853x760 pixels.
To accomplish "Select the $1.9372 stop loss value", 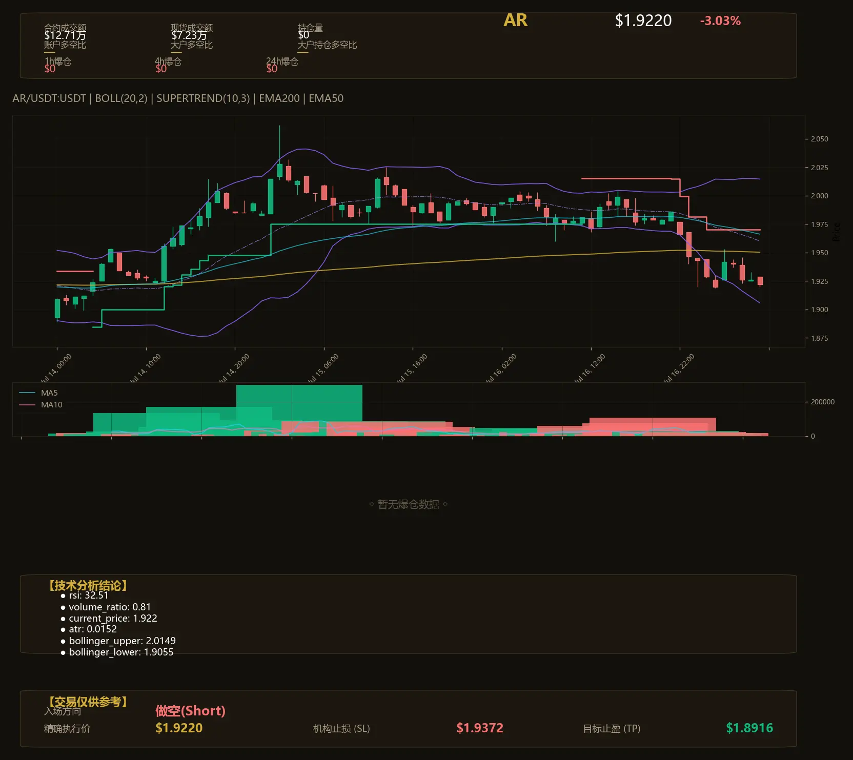I will pyautogui.click(x=480, y=728).
